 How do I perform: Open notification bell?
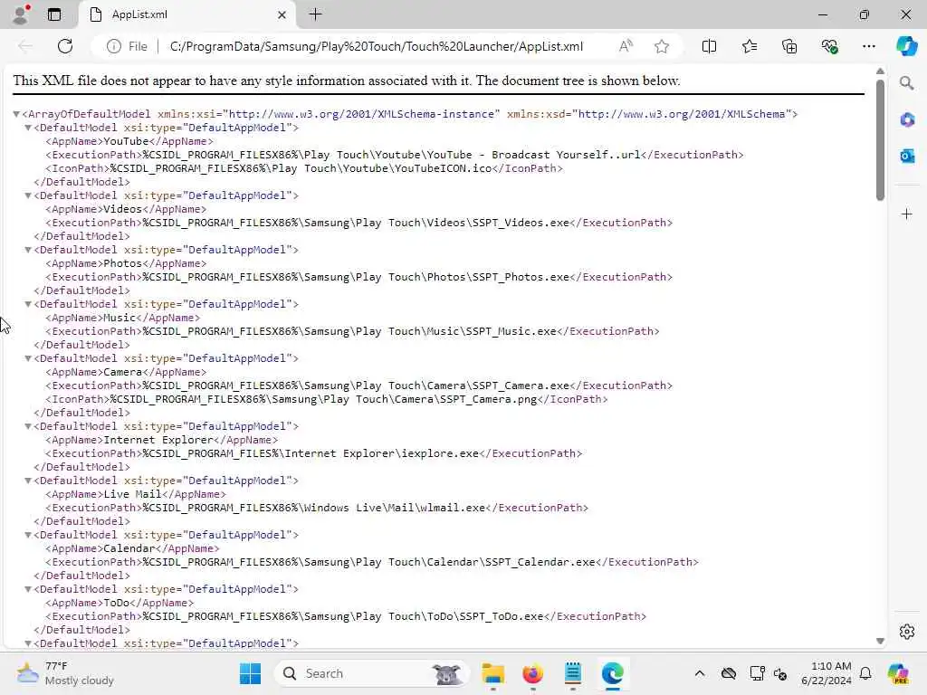tap(865, 673)
